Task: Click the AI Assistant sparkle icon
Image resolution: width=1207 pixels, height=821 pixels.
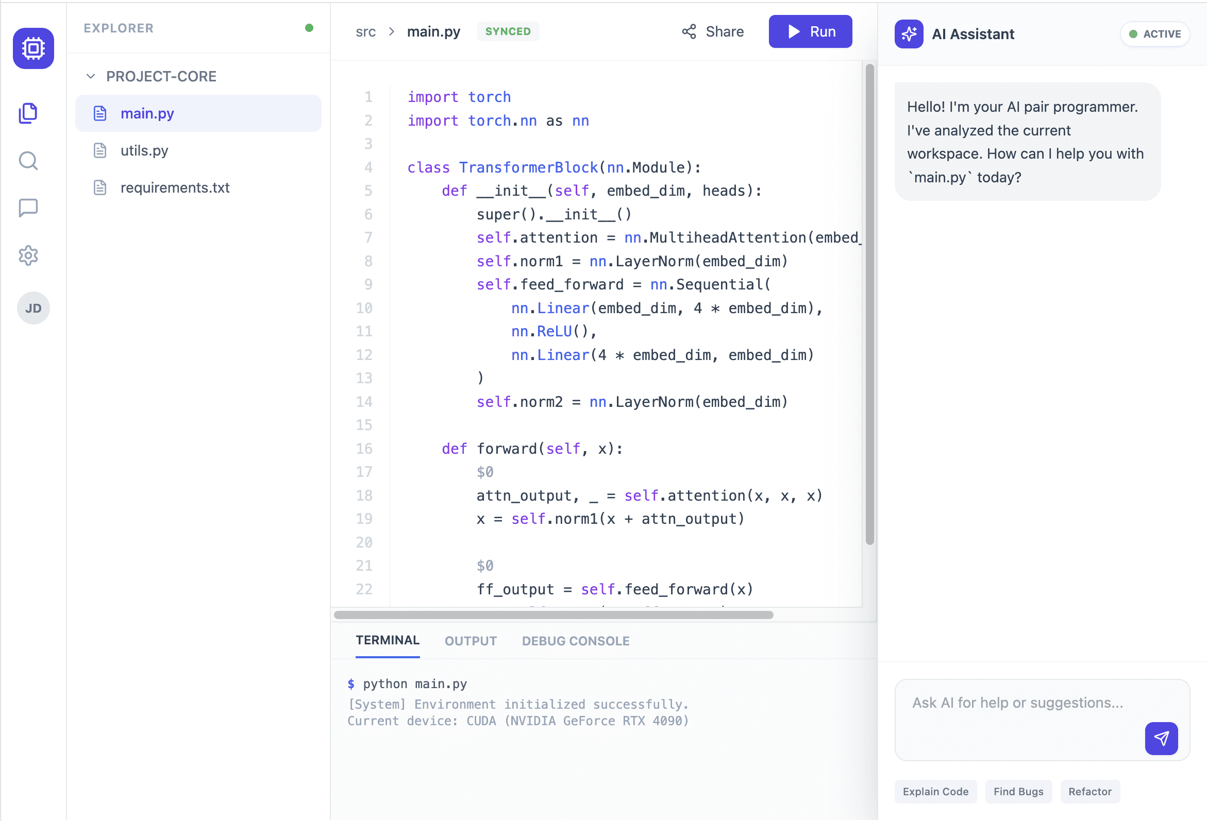Action: (x=909, y=33)
